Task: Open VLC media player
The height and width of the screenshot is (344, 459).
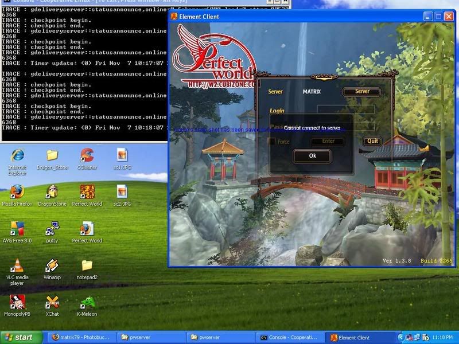Action: click(17, 267)
